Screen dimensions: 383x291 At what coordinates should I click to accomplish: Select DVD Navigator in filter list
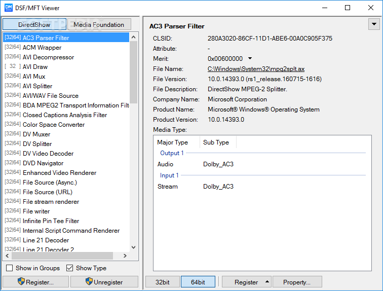[x=66, y=163]
